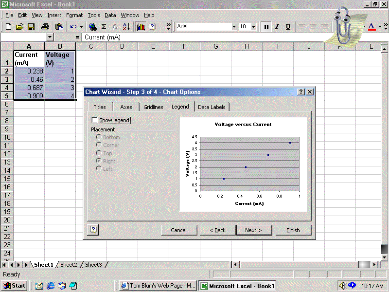Switch to the Titles tab

click(100, 107)
